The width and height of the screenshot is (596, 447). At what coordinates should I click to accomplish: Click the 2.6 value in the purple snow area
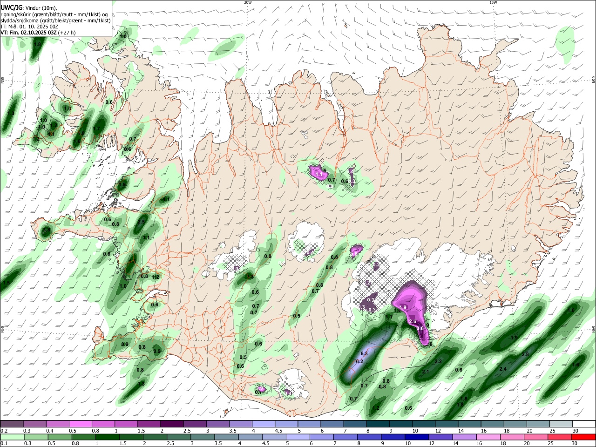[x=413, y=321]
